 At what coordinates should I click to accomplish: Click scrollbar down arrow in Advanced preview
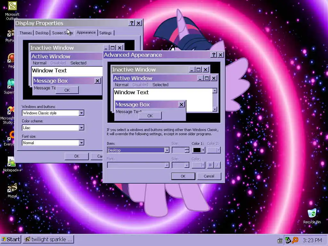[215, 109]
